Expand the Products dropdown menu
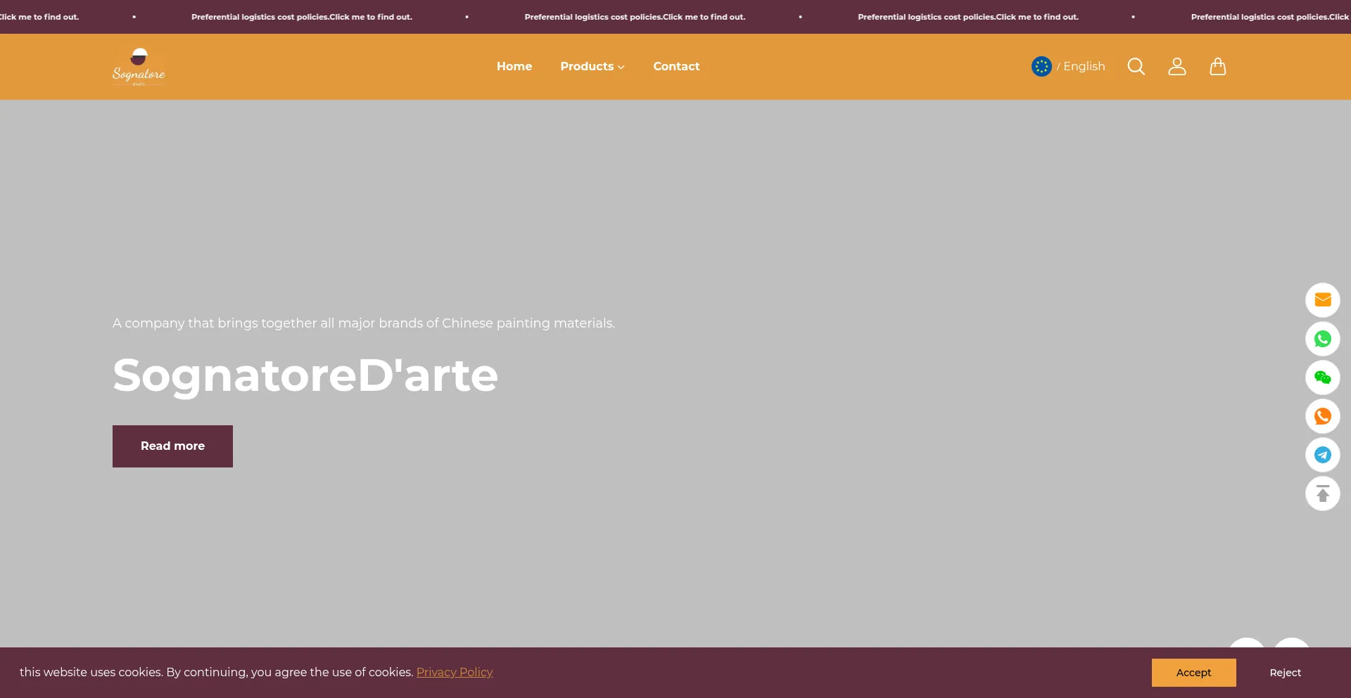 point(592,66)
